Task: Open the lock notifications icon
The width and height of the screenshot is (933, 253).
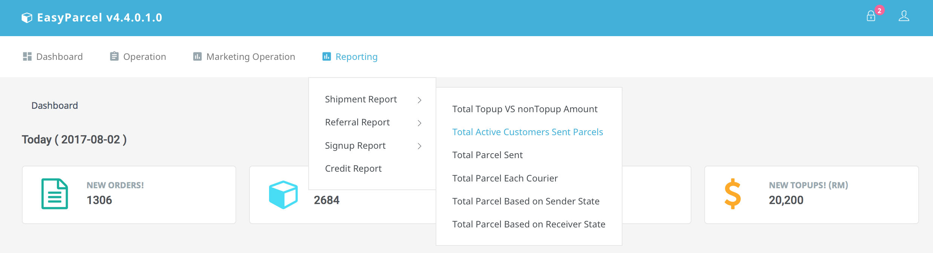Action: click(x=871, y=16)
